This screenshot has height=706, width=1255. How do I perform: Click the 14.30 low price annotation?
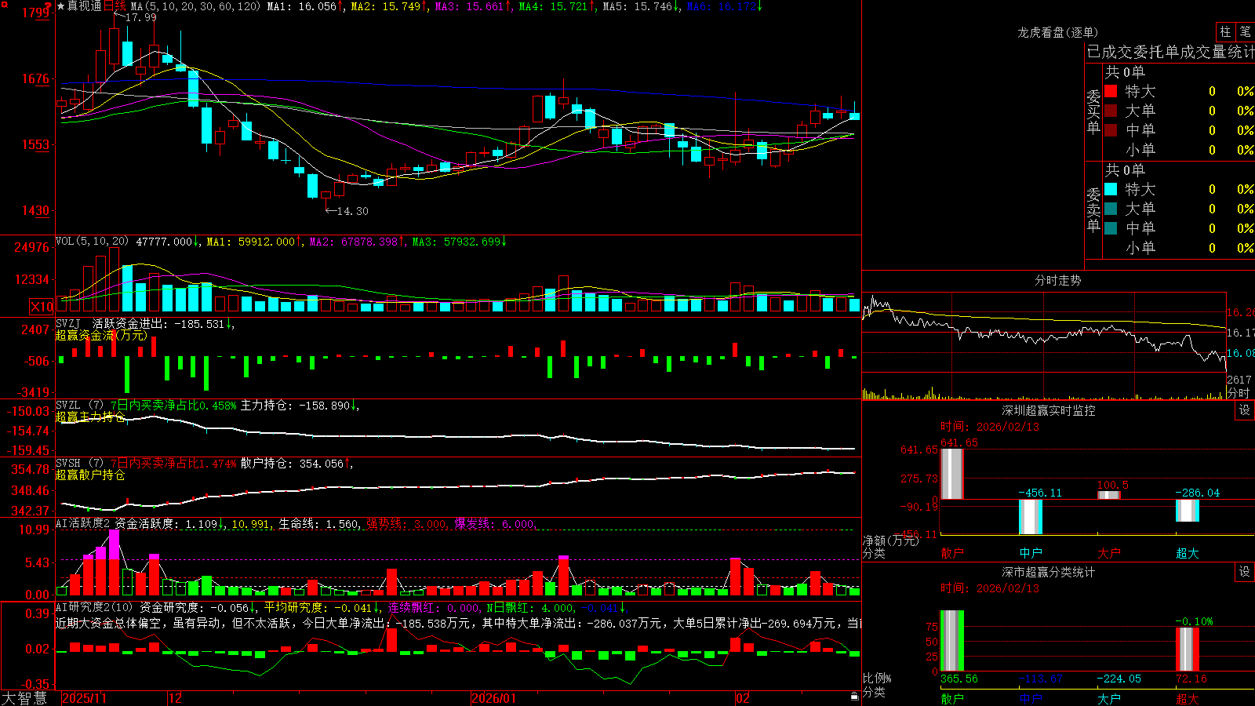(352, 211)
